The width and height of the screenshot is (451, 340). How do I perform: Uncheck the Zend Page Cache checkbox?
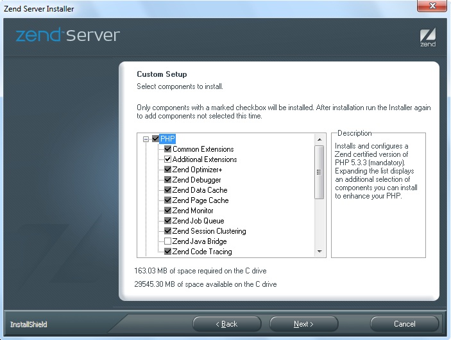[167, 200]
